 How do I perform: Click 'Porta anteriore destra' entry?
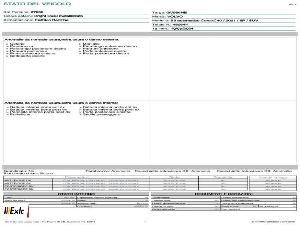click(x=105, y=51)
